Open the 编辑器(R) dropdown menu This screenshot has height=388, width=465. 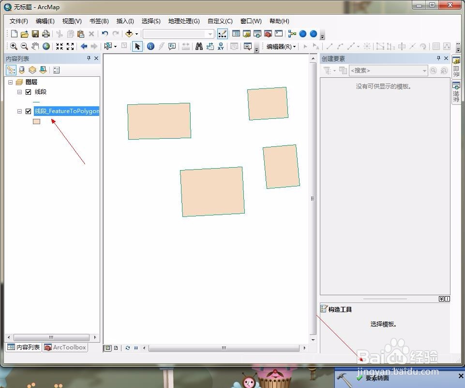[x=281, y=46]
